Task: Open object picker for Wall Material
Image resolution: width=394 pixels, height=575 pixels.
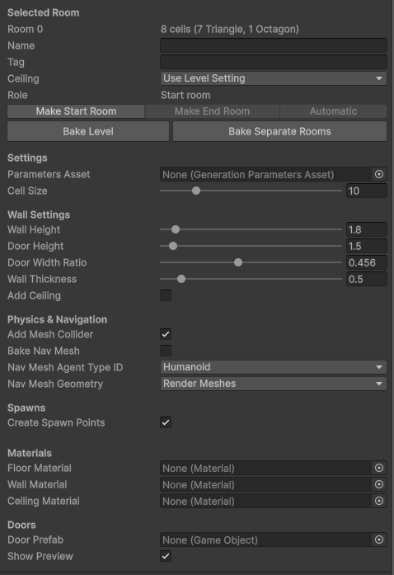Action: click(x=379, y=484)
